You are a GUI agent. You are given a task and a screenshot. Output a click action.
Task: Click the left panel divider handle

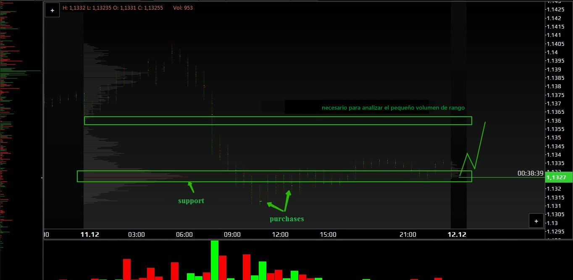[x=42, y=178]
